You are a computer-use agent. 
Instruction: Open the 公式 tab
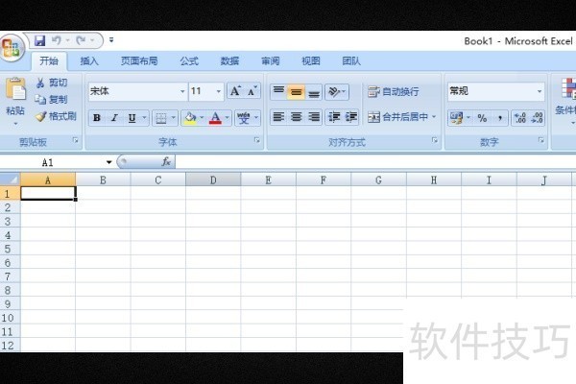[x=189, y=61]
